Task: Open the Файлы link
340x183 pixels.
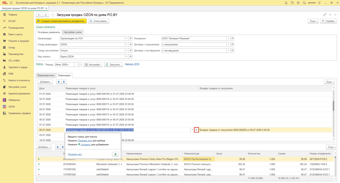Action: pos(40,64)
